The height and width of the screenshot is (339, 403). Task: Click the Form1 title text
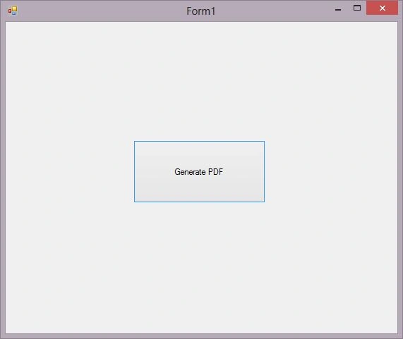pyautogui.click(x=200, y=11)
